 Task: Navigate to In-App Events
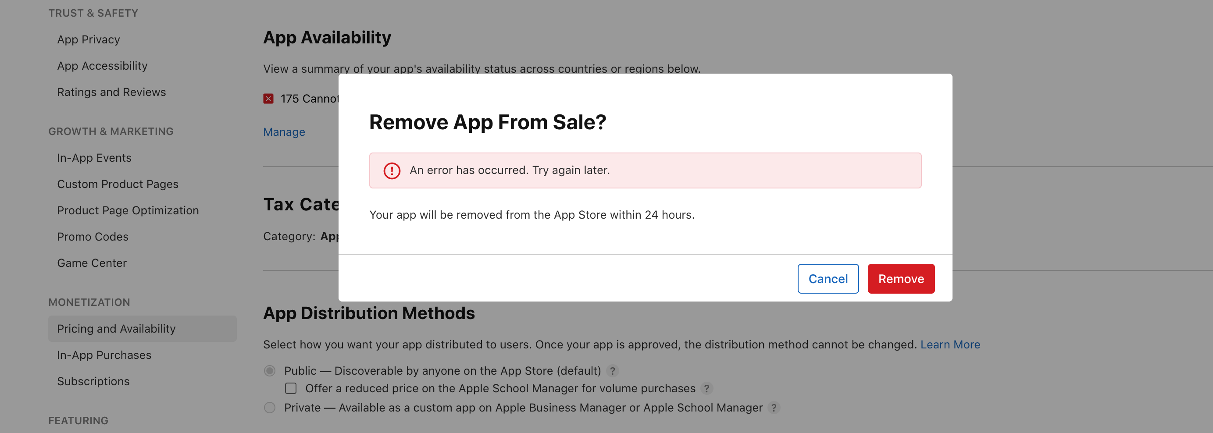coord(94,158)
